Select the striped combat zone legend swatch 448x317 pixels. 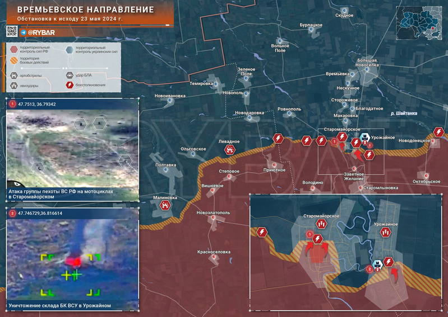pyautogui.click(x=13, y=60)
